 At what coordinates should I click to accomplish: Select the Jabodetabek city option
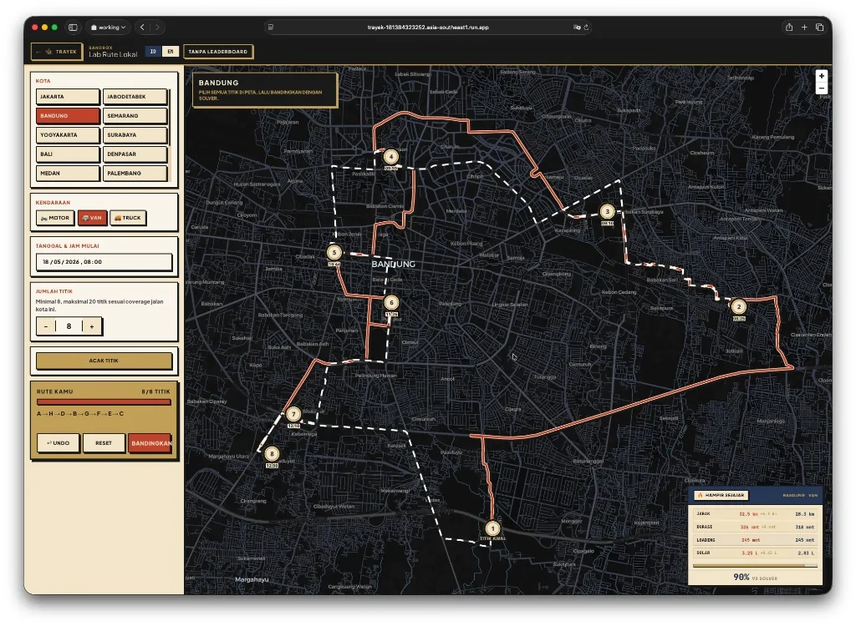tap(135, 97)
